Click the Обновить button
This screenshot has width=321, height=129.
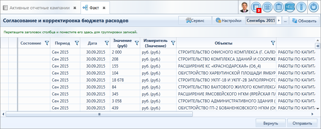pos(304,21)
